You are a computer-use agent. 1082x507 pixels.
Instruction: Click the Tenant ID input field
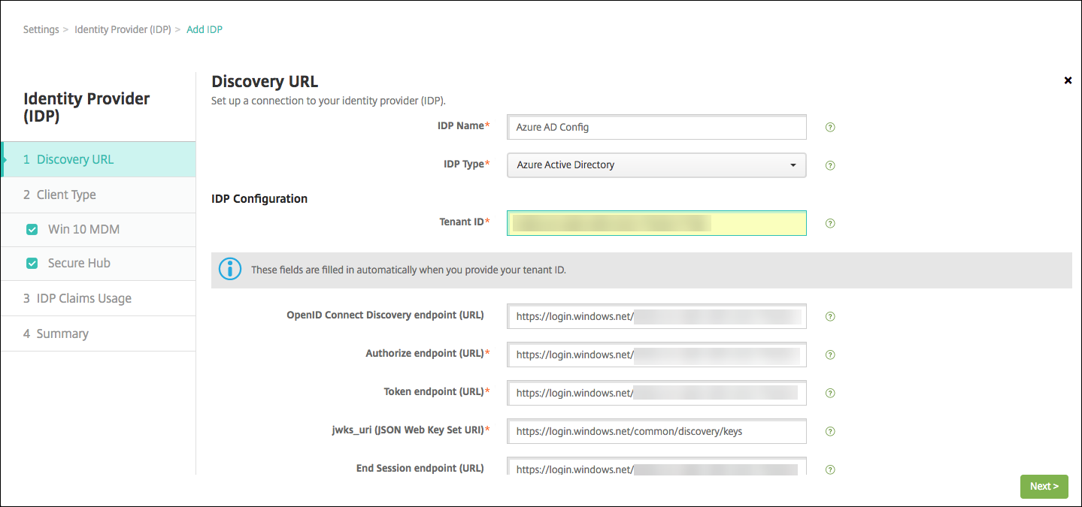(x=656, y=223)
